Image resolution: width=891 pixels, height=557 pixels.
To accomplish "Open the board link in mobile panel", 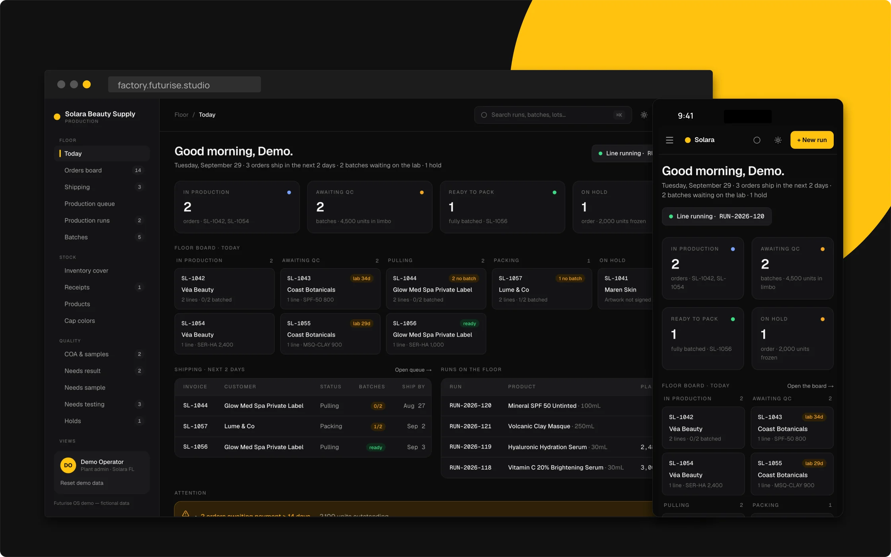I will click(x=810, y=386).
